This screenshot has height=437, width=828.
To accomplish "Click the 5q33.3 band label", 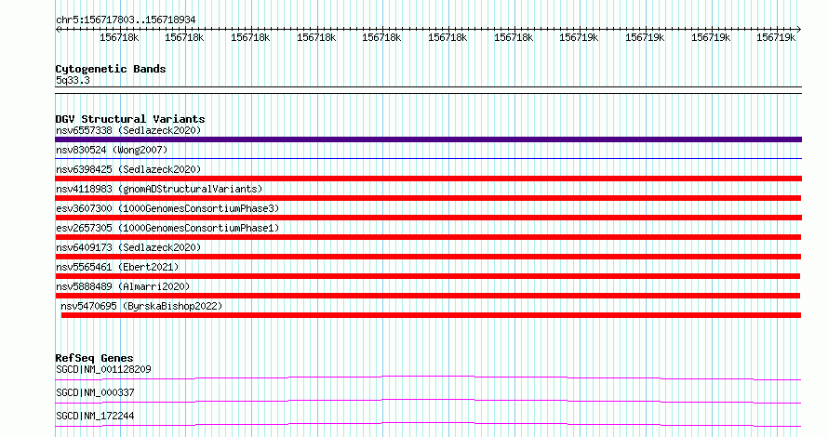I will pos(73,80).
